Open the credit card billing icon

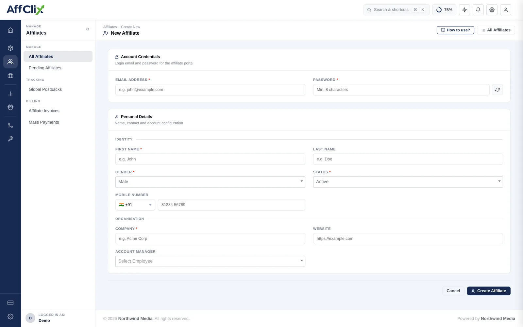10,303
